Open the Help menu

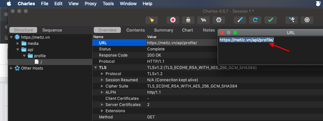[x=147, y=4]
